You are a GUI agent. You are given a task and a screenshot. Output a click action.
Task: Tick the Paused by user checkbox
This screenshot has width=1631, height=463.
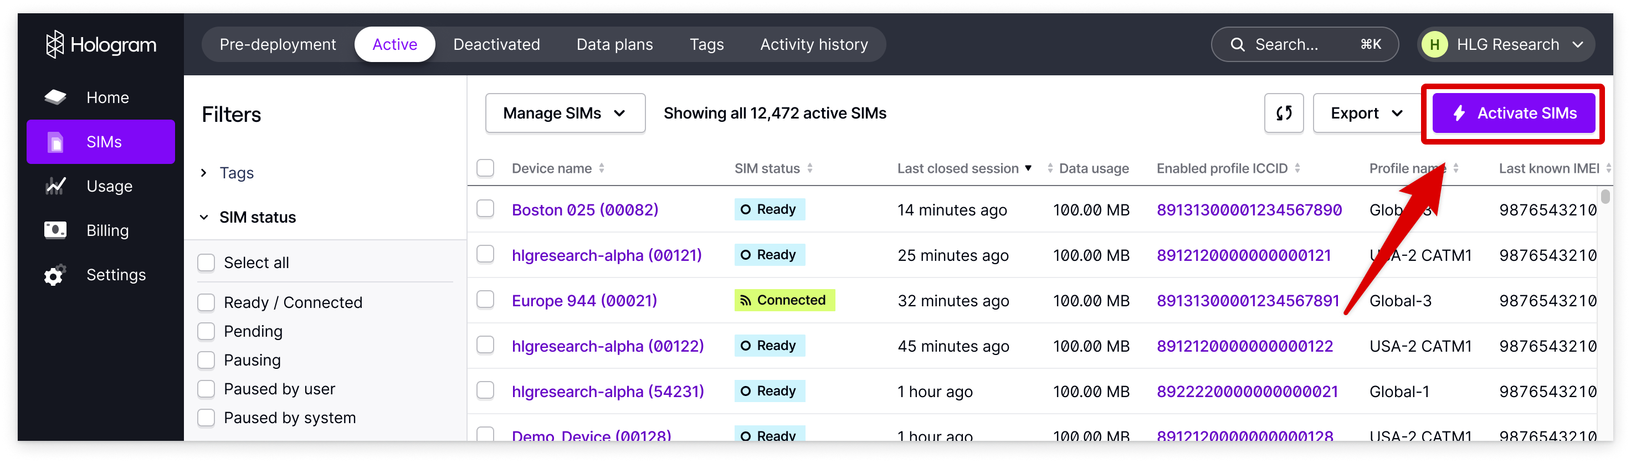click(207, 389)
